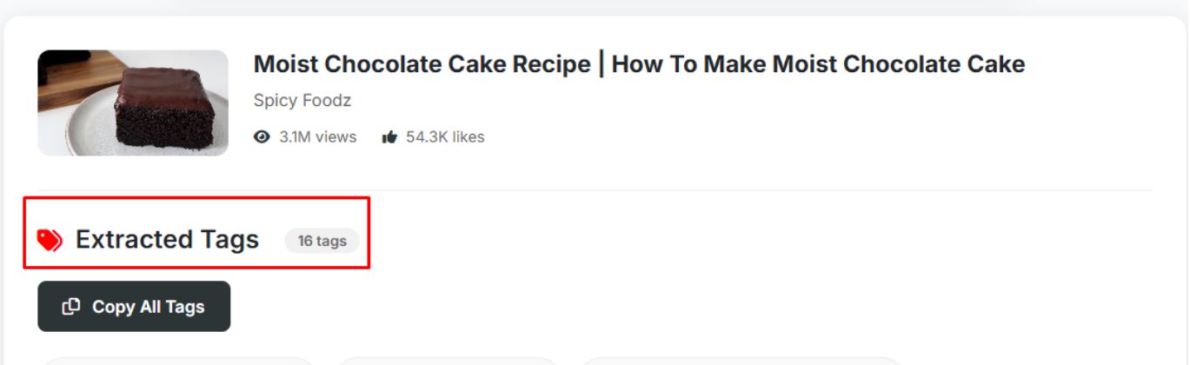Click the "How To Make Moist Chocolate Cake" text
This screenshot has width=1190, height=365.
point(818,64)
